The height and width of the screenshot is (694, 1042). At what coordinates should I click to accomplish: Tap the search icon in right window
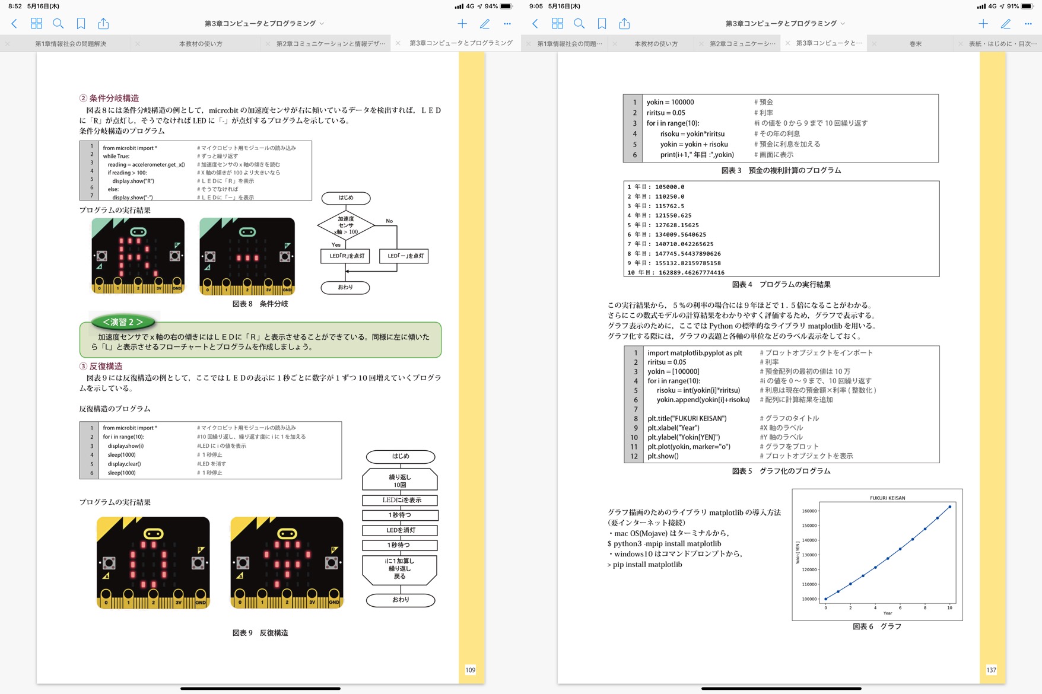point(579,24)
